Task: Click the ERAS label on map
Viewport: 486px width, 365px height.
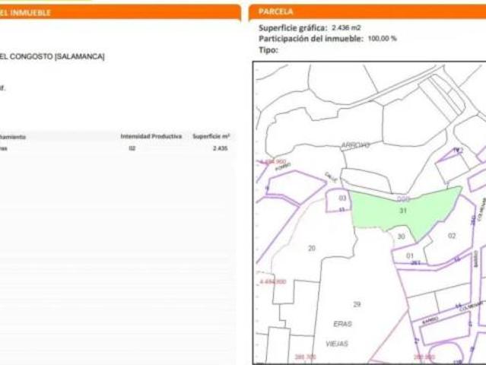Action: [x=342, y=324]
